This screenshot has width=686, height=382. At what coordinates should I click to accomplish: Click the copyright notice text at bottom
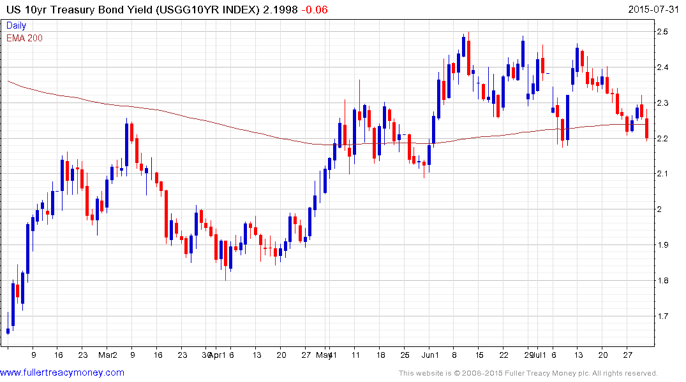(528, 373)
